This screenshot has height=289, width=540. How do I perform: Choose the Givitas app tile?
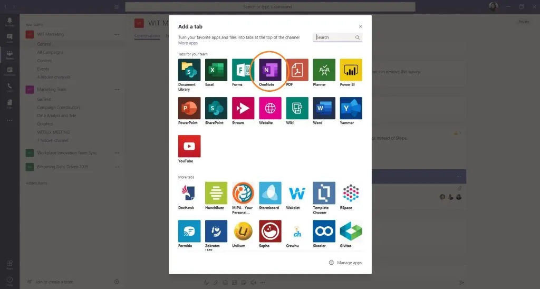[351, 231]
